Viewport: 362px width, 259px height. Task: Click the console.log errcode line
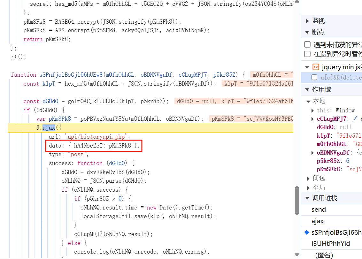(142, 252)
